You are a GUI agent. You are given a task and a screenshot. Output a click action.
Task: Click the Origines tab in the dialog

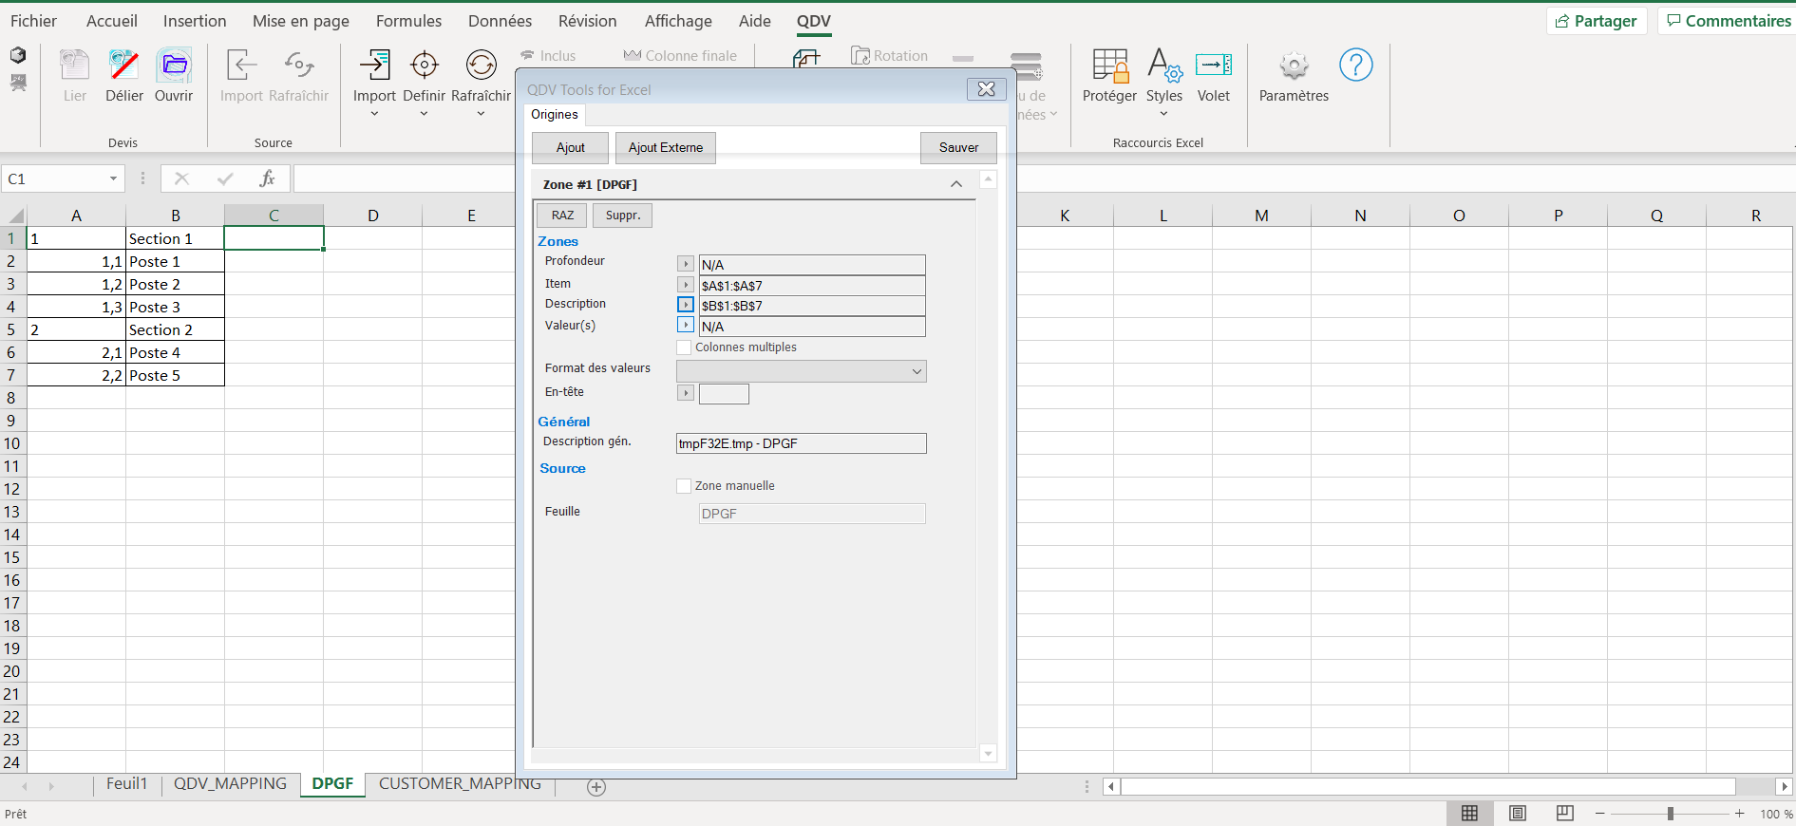554,115
